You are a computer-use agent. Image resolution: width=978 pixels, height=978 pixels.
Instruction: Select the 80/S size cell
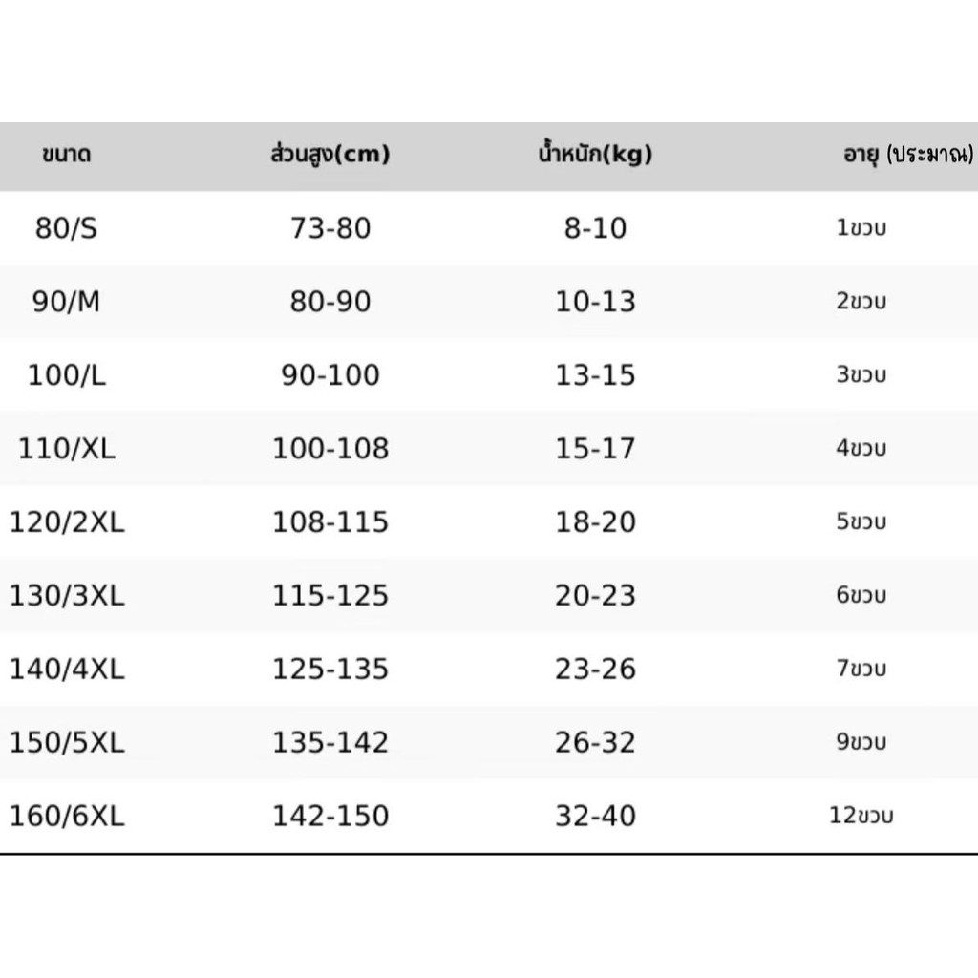pyautogui.click(x=66, y=228)
